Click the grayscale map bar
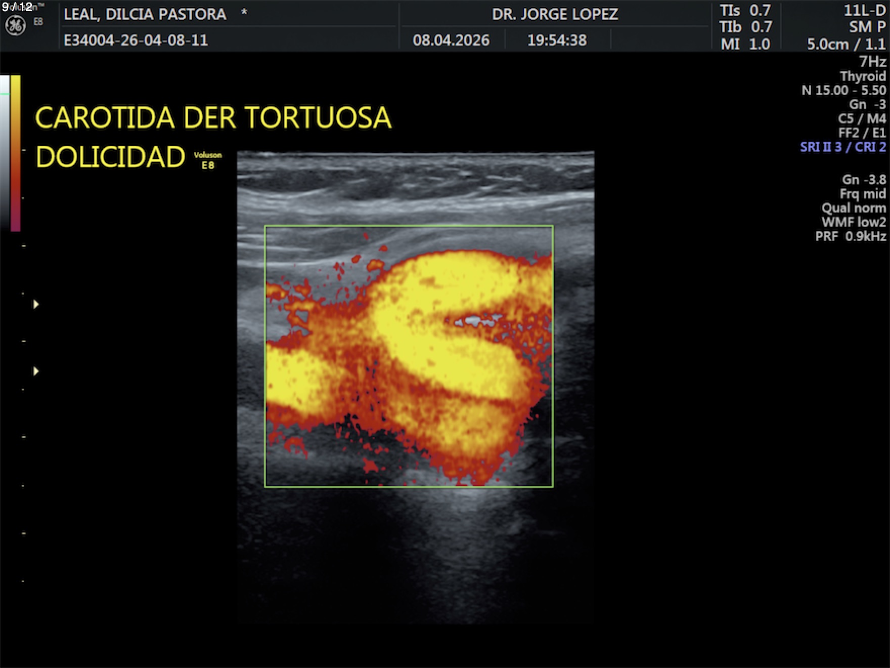 5,152
